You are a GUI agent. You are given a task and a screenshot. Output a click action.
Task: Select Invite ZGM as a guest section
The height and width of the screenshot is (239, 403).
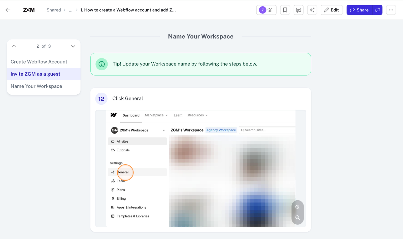tap(36, 74)
